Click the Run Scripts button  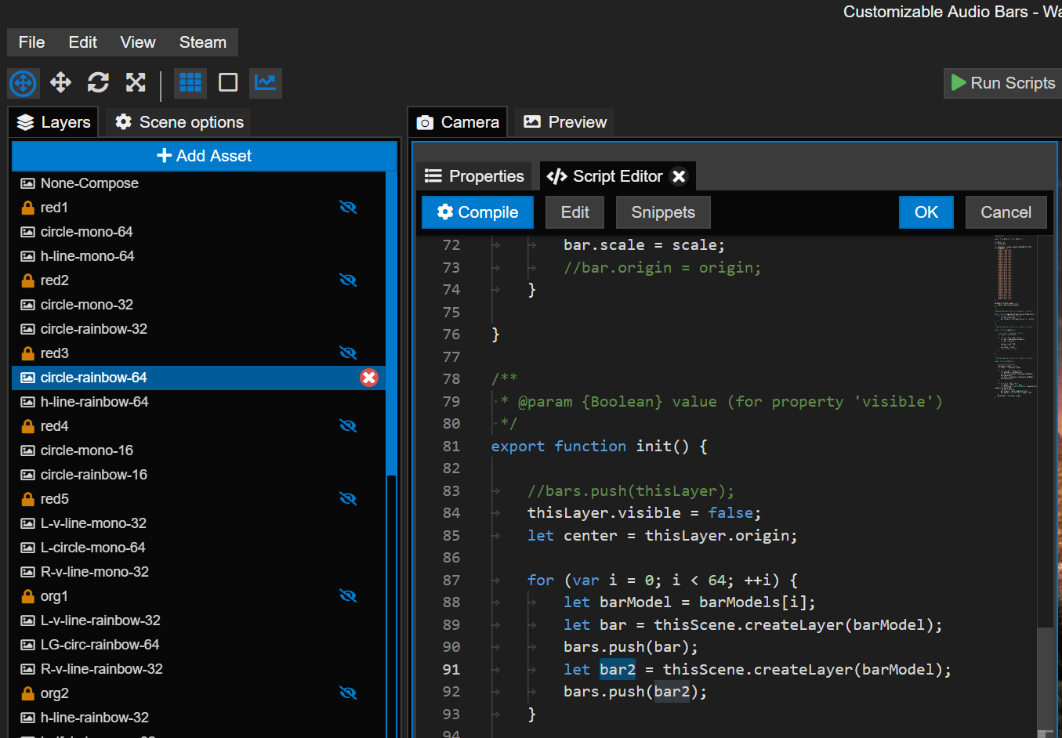click(x=1002, y=83)
